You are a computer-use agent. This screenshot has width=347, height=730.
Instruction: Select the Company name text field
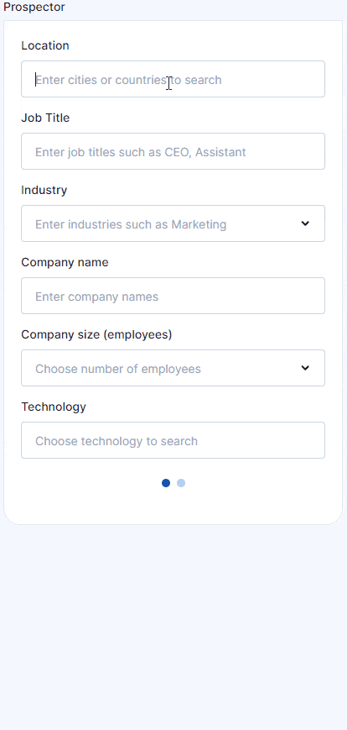[x=173, y=296]
